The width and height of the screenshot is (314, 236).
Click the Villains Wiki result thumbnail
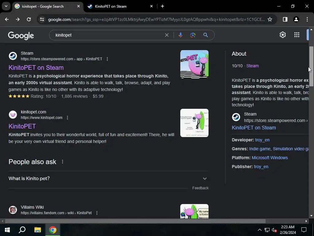[194, 211]
